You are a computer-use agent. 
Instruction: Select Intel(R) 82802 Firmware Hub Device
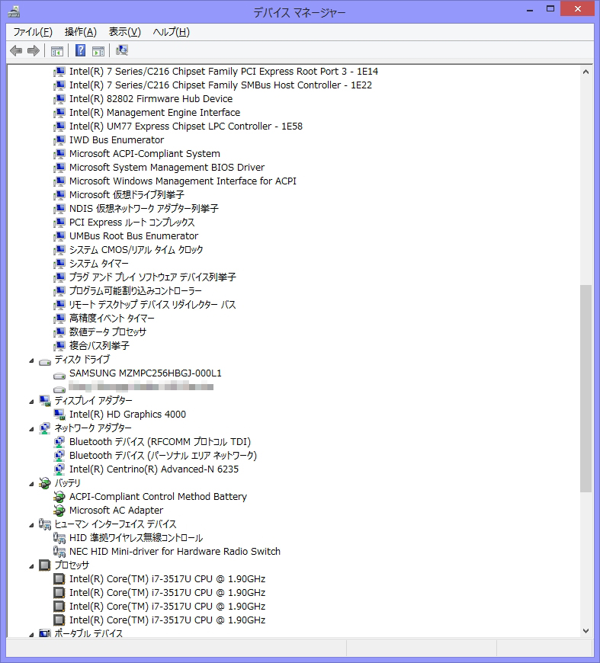tap(151, 99)
